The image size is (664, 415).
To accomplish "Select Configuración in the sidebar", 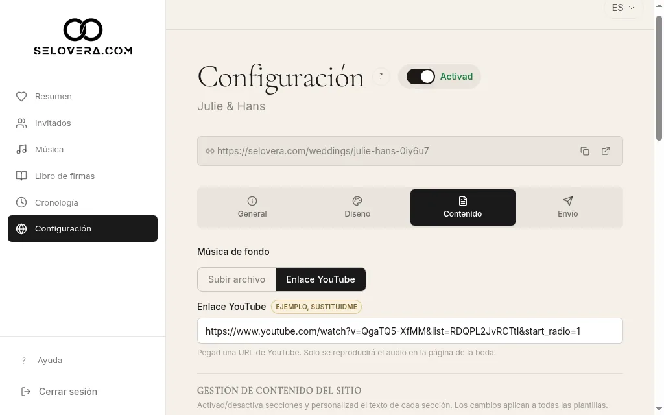I will pos(82,229).
